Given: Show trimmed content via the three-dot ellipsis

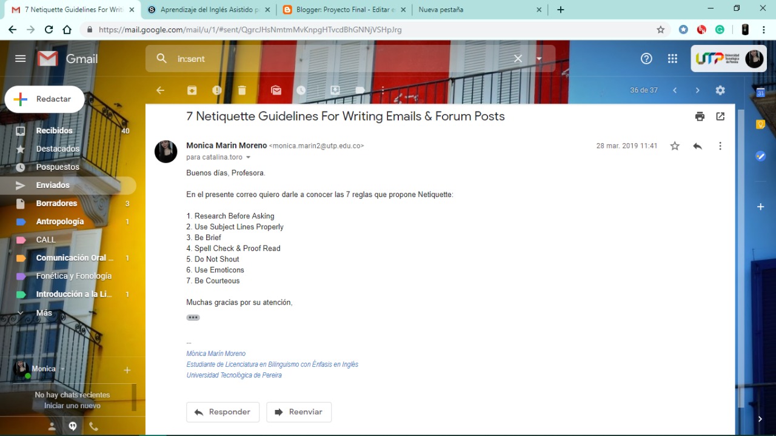Looking at the screenshot, I should pos(193,317).
